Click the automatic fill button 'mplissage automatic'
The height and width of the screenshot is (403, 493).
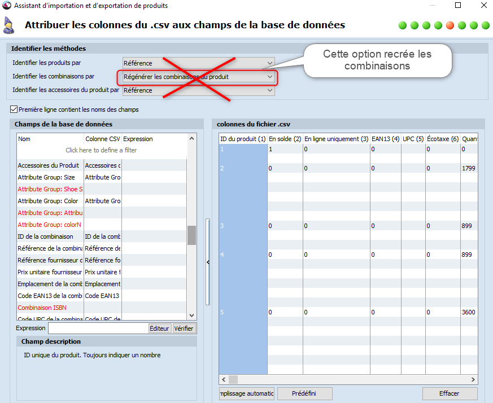[247, 393]
